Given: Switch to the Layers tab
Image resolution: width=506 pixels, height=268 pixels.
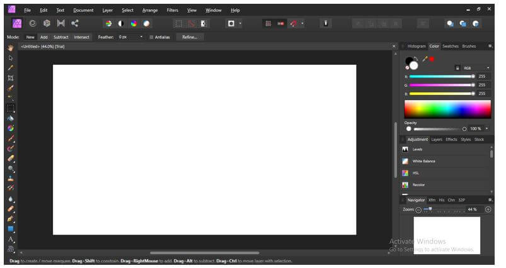Looking at the screenshot, I should (437, 140).
